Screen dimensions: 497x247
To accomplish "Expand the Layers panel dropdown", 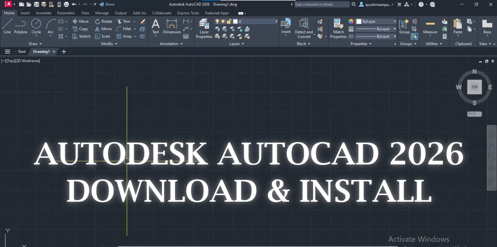I will (236, 44).
